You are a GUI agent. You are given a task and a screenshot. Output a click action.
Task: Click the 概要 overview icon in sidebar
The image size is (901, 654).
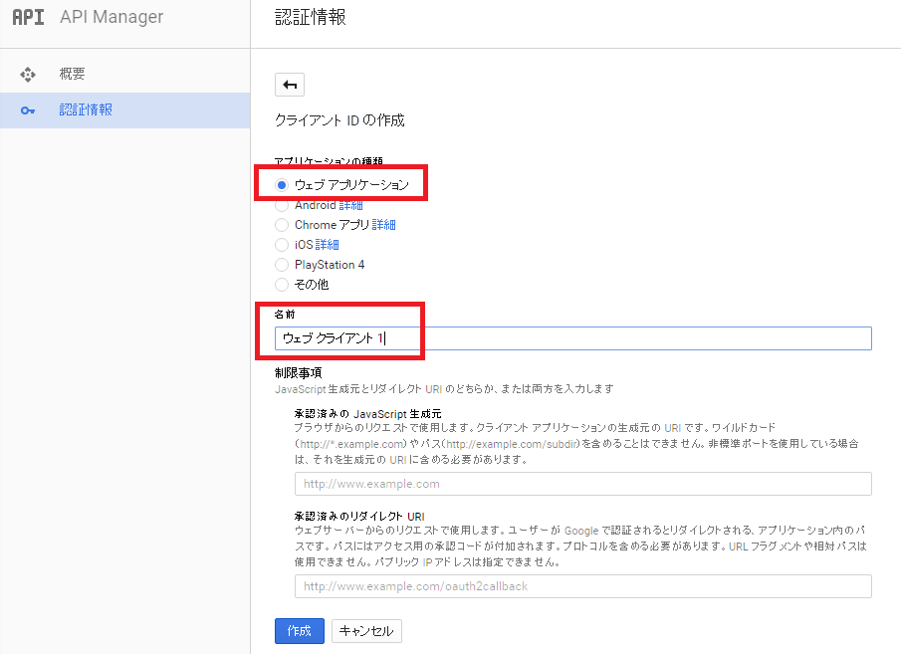(x=28, y=74)
